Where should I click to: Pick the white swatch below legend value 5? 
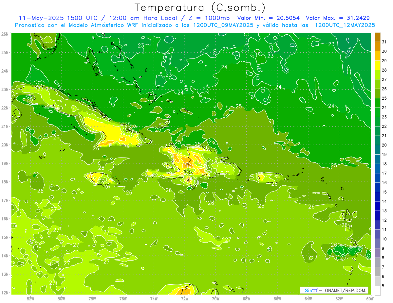[378, 290]
